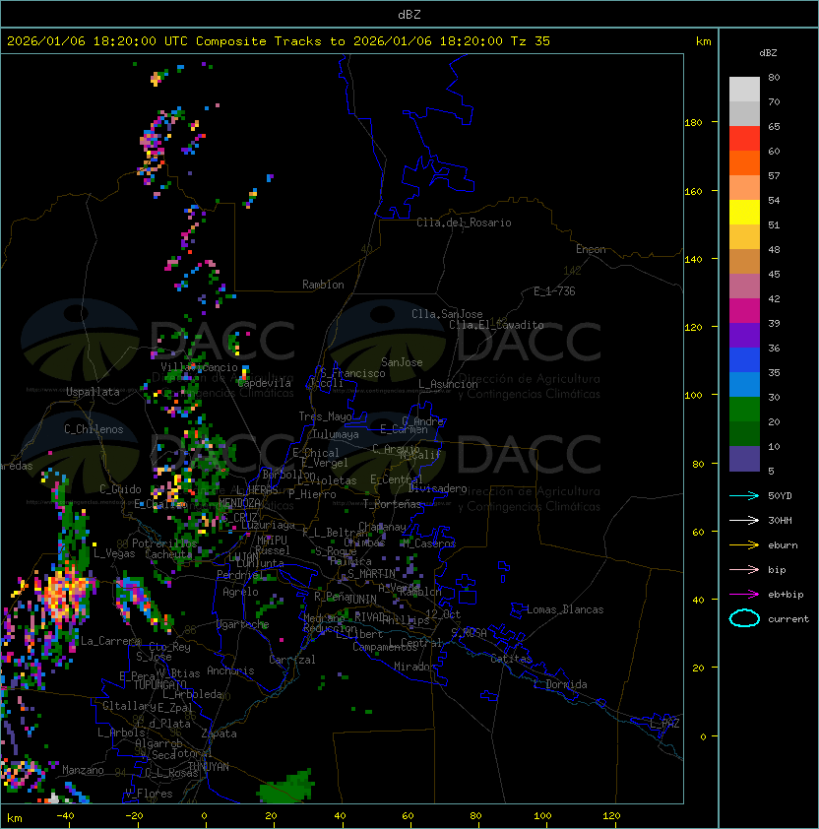Select the dark orange 57-60 dBZ swatch
Image resolution: width=819 pixels, height=829 pixels.
point(744,162)
